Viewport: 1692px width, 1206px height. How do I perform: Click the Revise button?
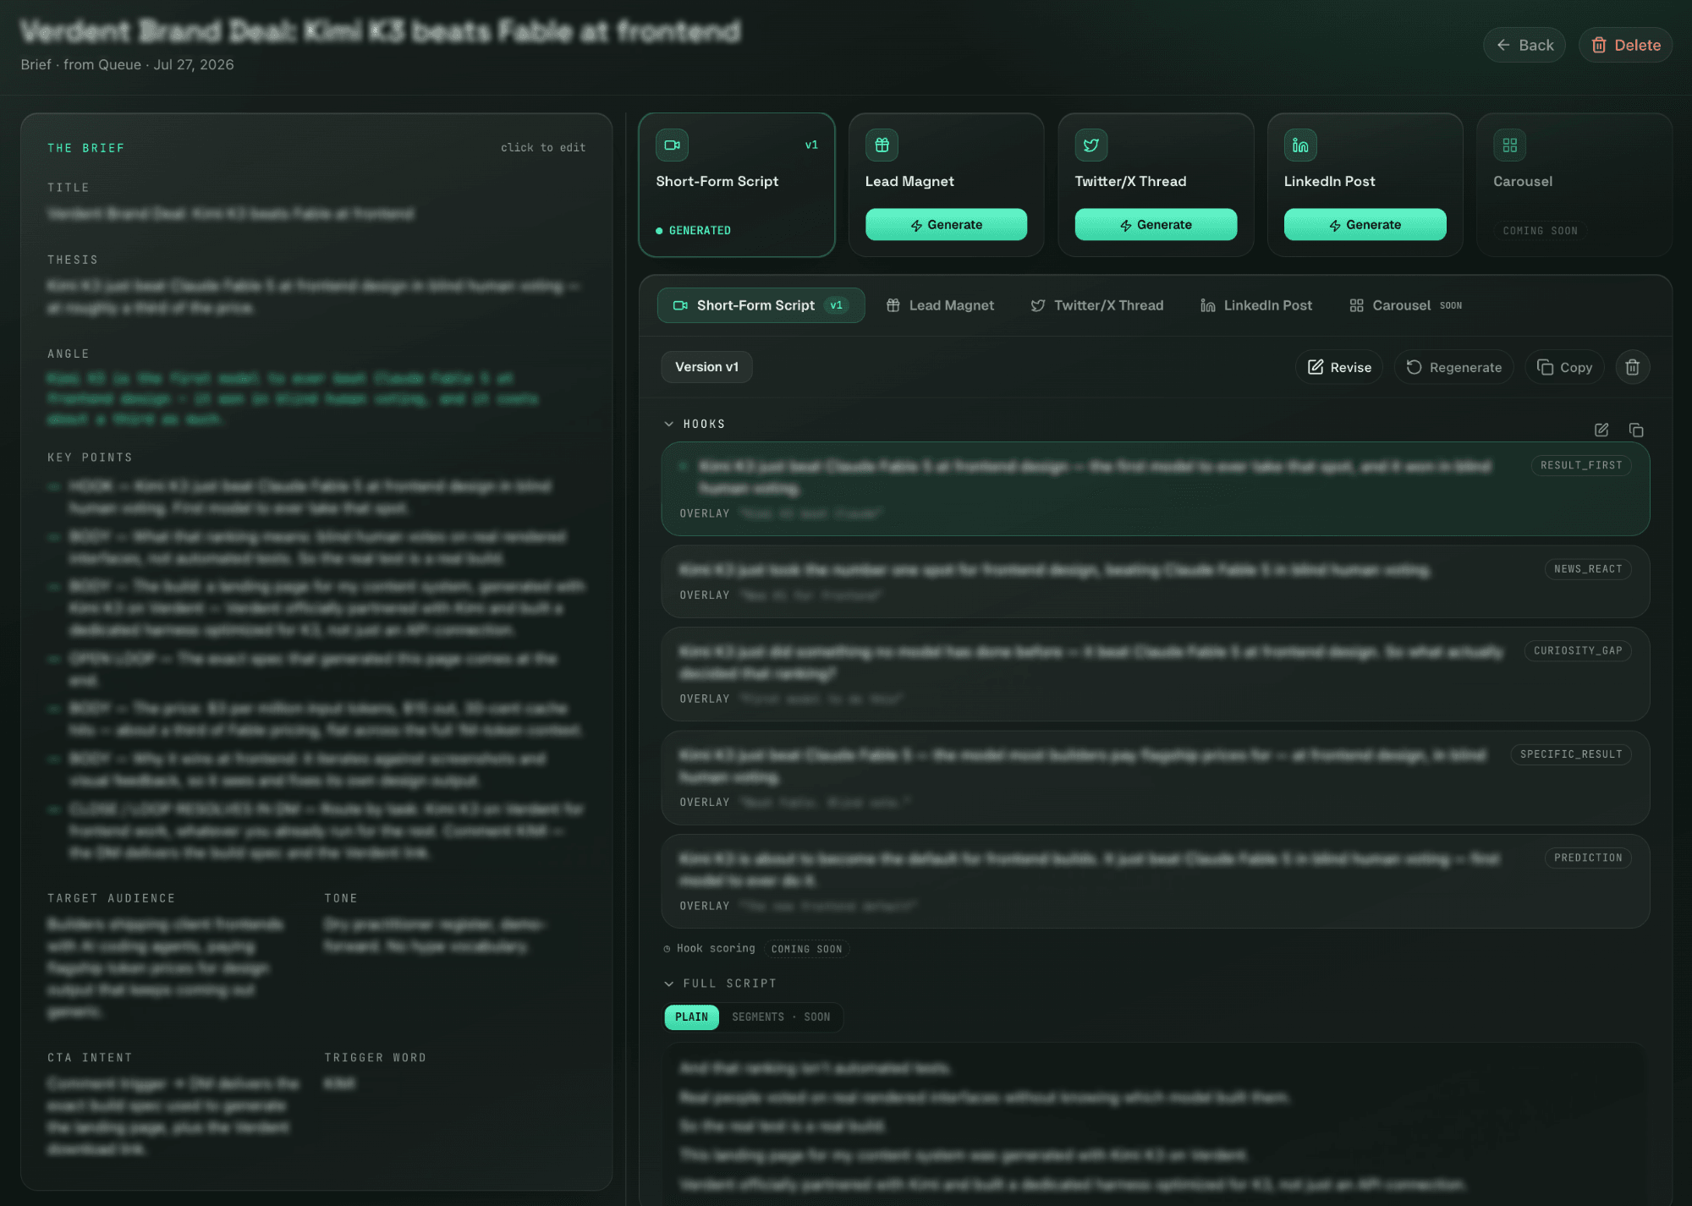1339,367
